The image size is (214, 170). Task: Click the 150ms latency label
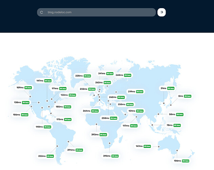click(64, 95)
